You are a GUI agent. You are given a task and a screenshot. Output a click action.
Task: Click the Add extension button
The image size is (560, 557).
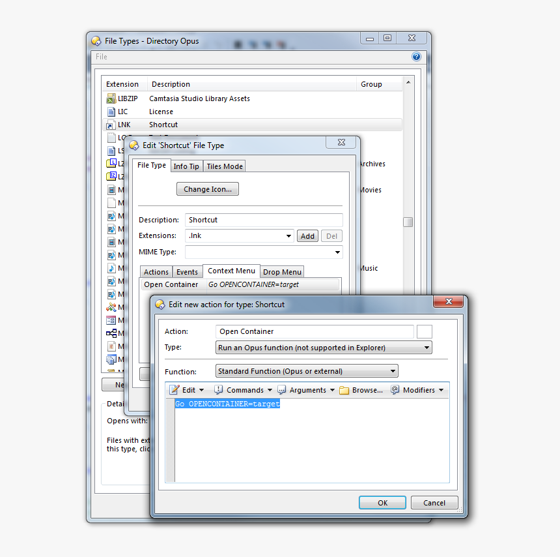point(307,236)
